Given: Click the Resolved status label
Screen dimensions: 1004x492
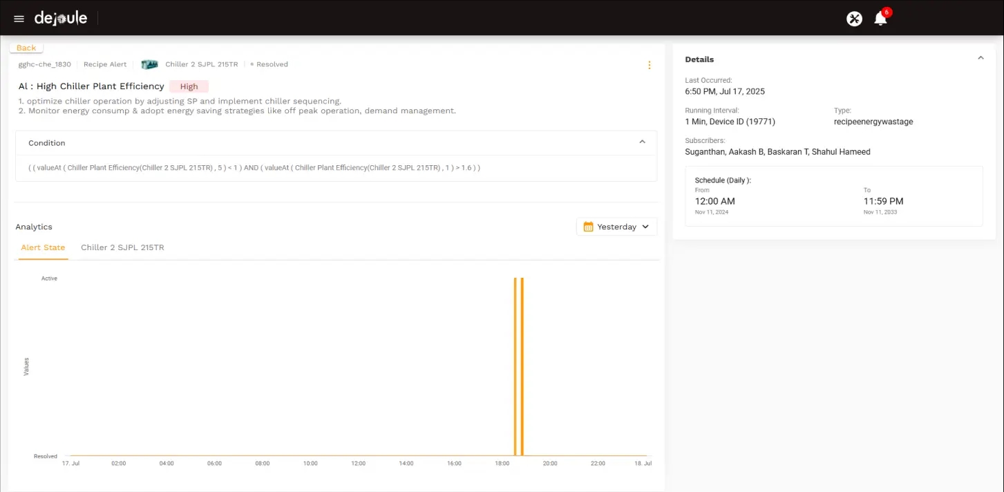Looking at the screenshot, I should pyautogui.click(x=272, y=64).
